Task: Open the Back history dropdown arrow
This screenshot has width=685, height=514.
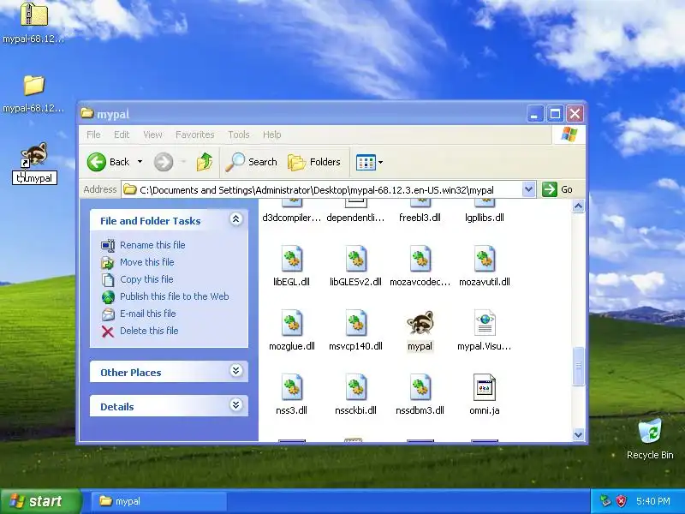Action: pos(140,162)
